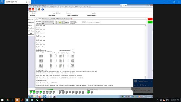Switch to the COM tab
Screen dimensions: 181x102
(40, 19)
